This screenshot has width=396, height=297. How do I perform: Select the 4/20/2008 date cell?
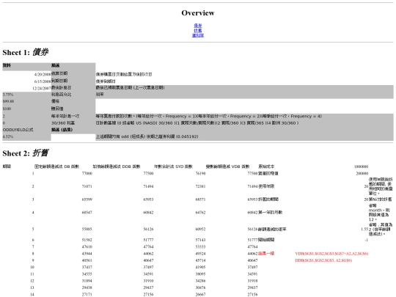pos(43,74)
